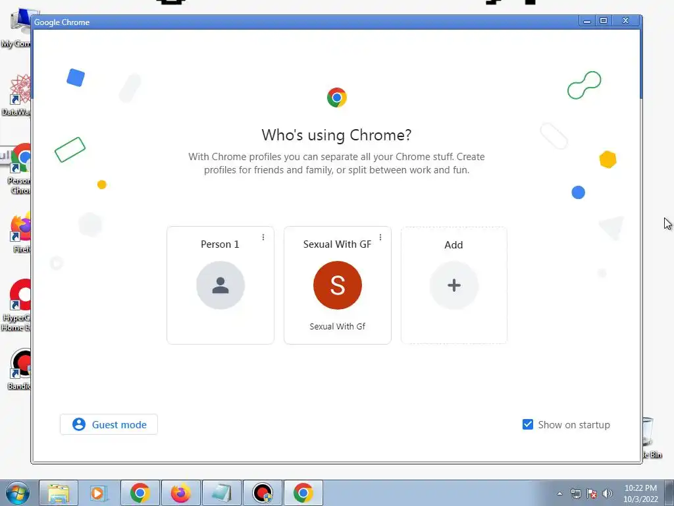Uncheck the Show on startup checkbox
Viewport: 674px width, 506px height.
(x=528, y=424)
